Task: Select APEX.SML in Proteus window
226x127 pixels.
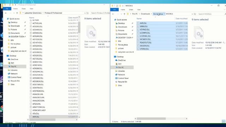Action: click(x=37, y=104)
